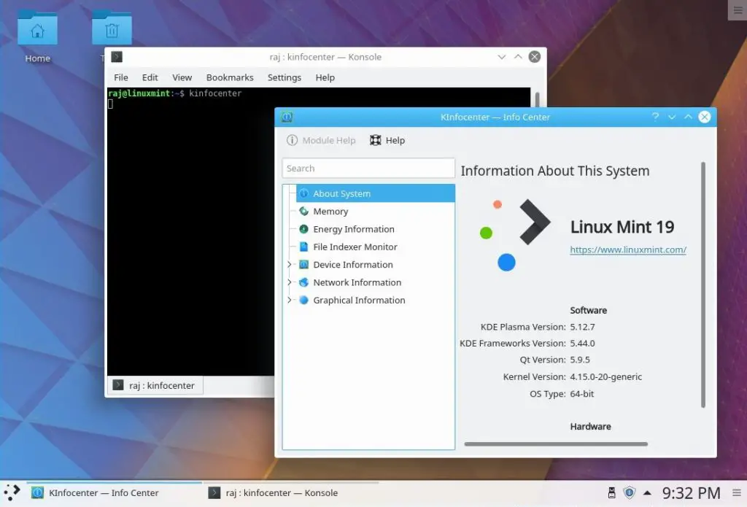Open the Bookmarks menu in Konsole
Viewport: 747px width, 507px height.
[230, 77]
